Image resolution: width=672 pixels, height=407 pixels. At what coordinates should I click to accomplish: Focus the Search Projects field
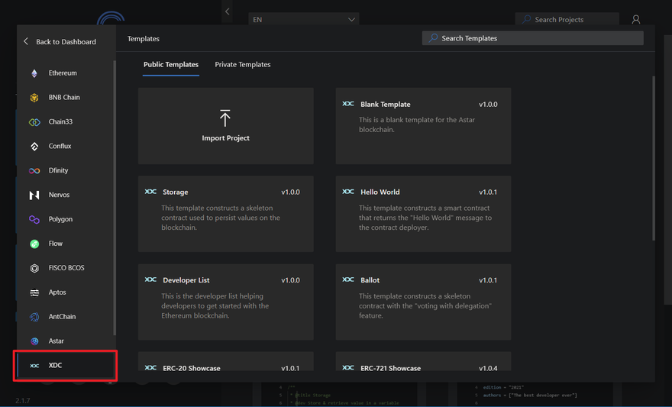(x=567, y=19)
